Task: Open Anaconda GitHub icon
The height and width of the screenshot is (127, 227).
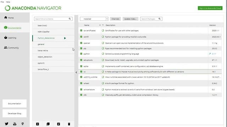Action: [23, 124]
